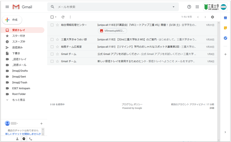Open the main menu hamburger icon
Image resolution: width=231 pixels, height=142 pixels.
pos(7,7)
